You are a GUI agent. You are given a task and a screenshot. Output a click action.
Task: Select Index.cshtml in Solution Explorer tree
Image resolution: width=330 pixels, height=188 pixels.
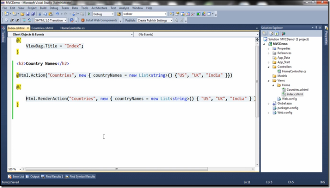(295, 94)
